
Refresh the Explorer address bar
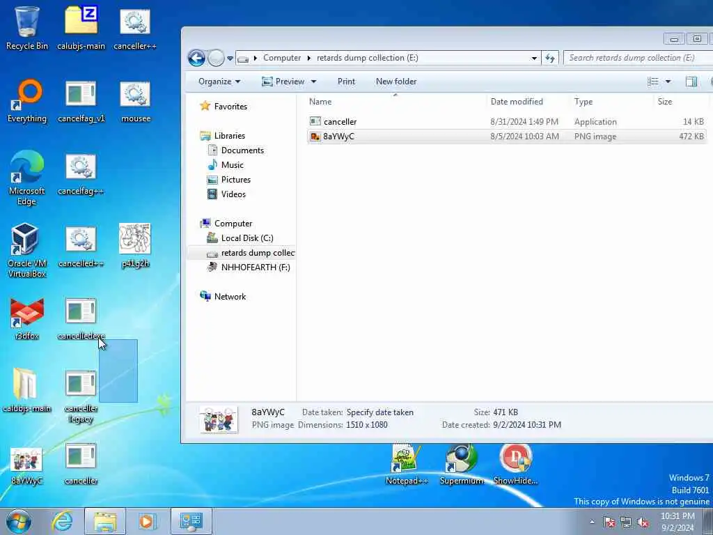550,58
